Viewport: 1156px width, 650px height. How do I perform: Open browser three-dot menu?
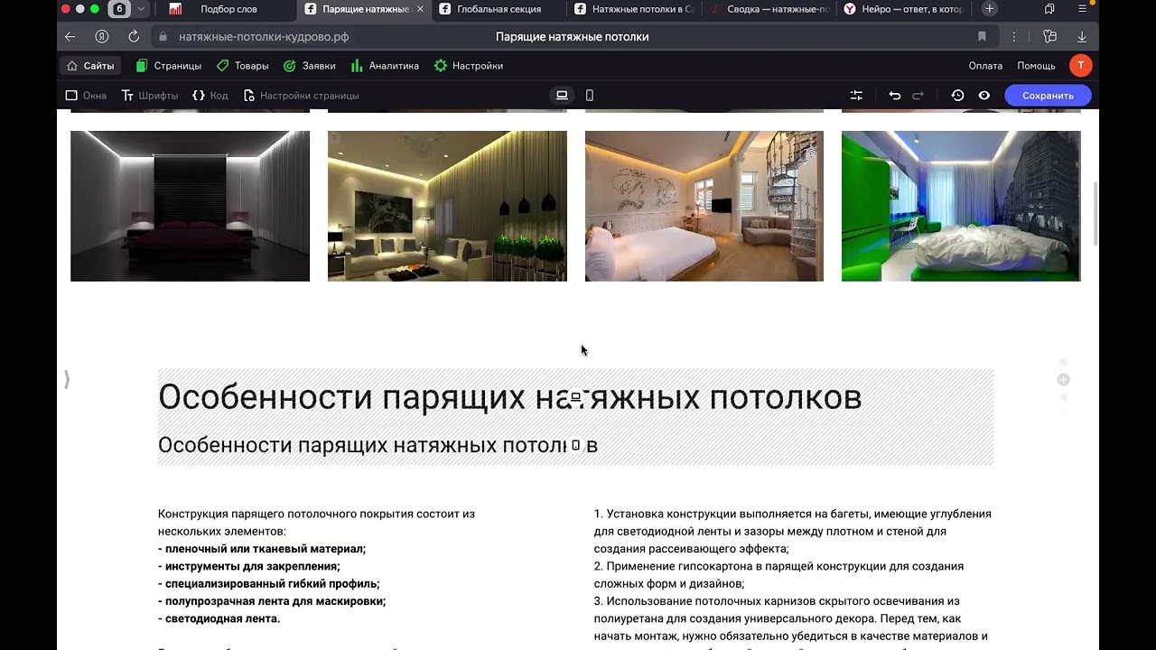[1014, 37]
